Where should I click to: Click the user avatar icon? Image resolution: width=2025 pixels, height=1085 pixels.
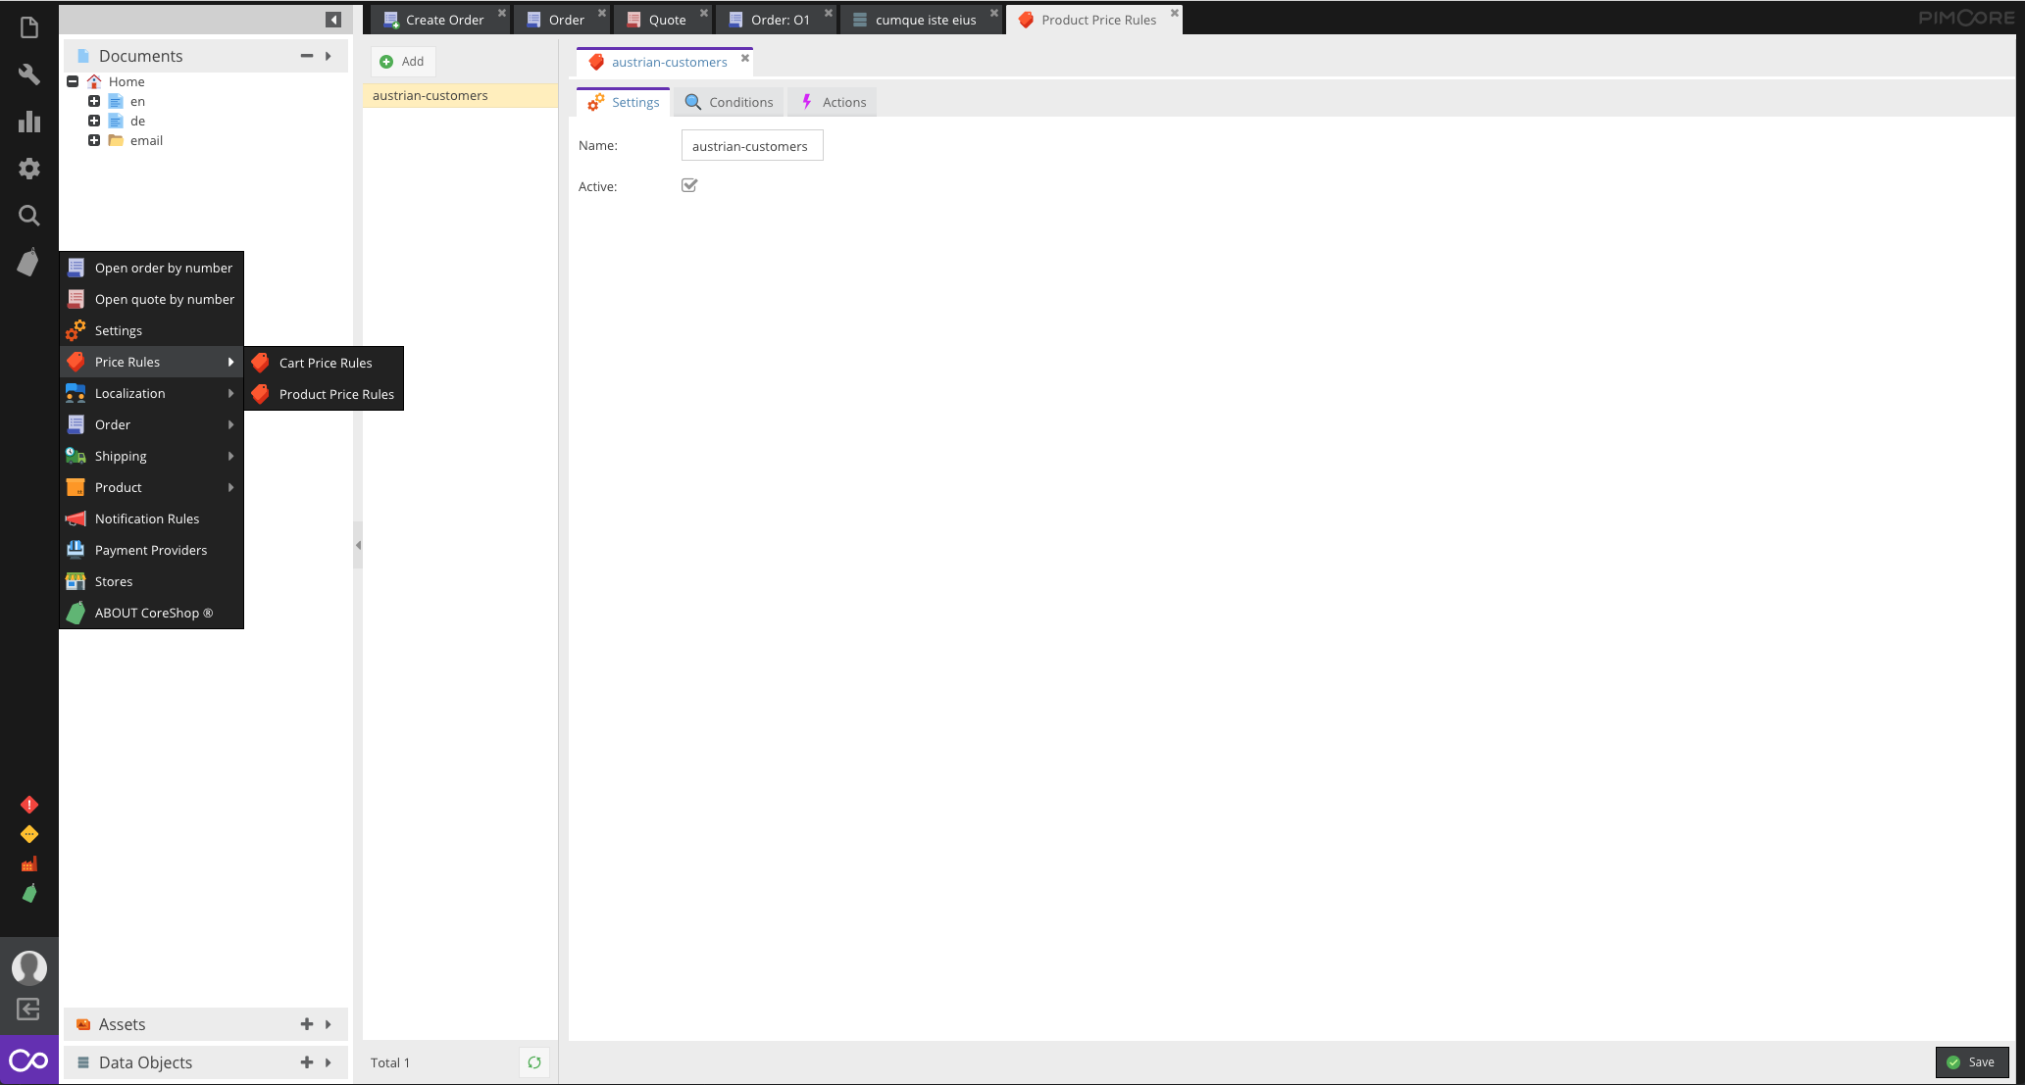point(29,967)
